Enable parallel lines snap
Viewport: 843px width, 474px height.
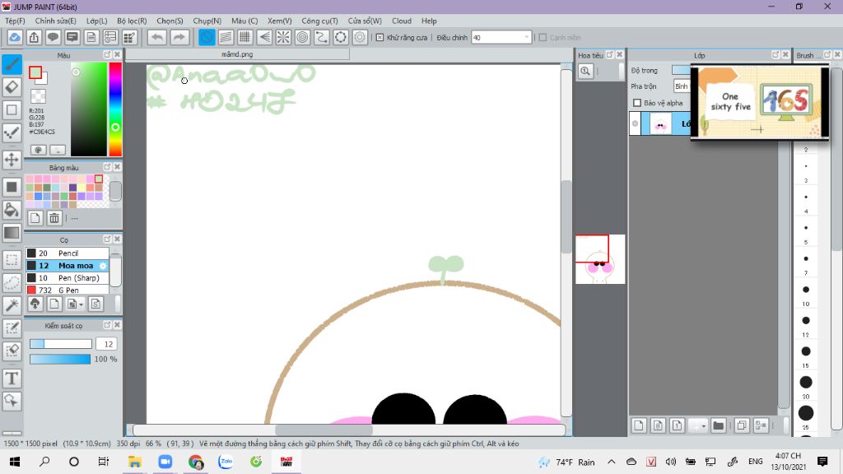point(226,37)
